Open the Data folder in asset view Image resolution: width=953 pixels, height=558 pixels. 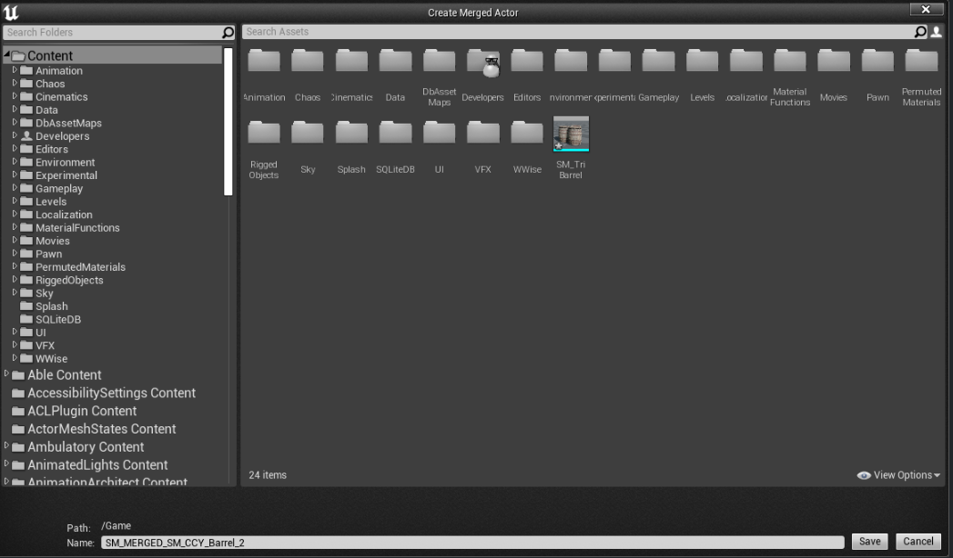[x=395, y=61]
